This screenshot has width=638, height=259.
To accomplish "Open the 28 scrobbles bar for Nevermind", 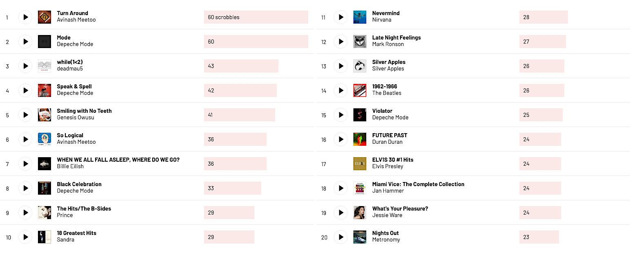I will [x=543, y=17].
